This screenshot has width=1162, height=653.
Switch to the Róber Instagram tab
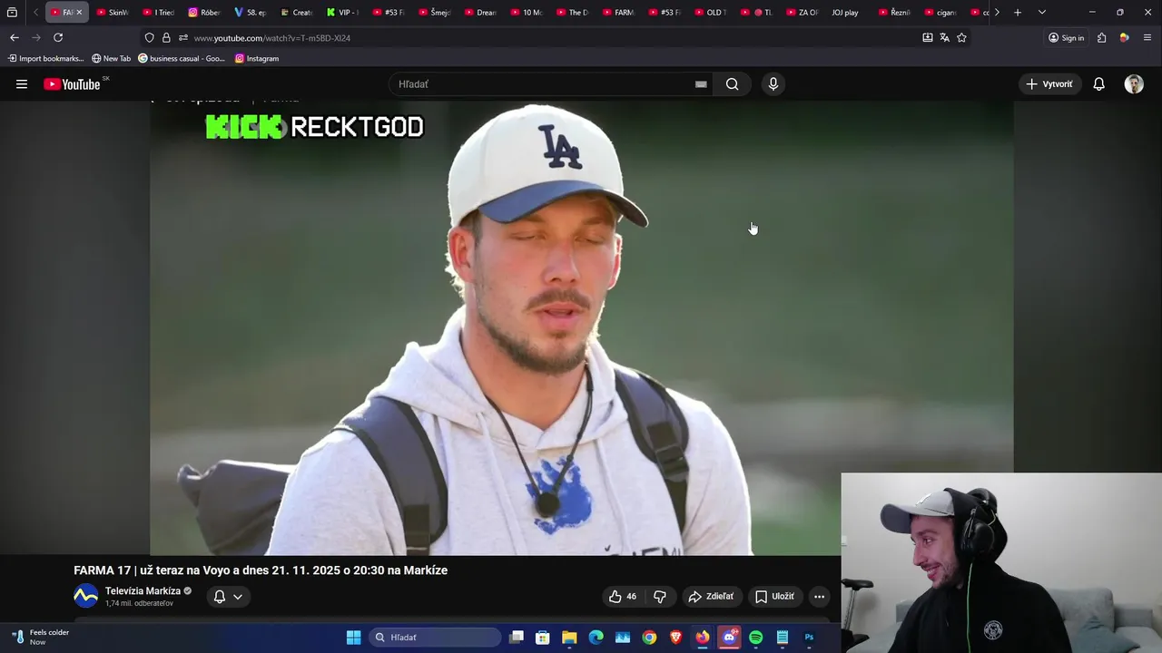tap(204, 13)
